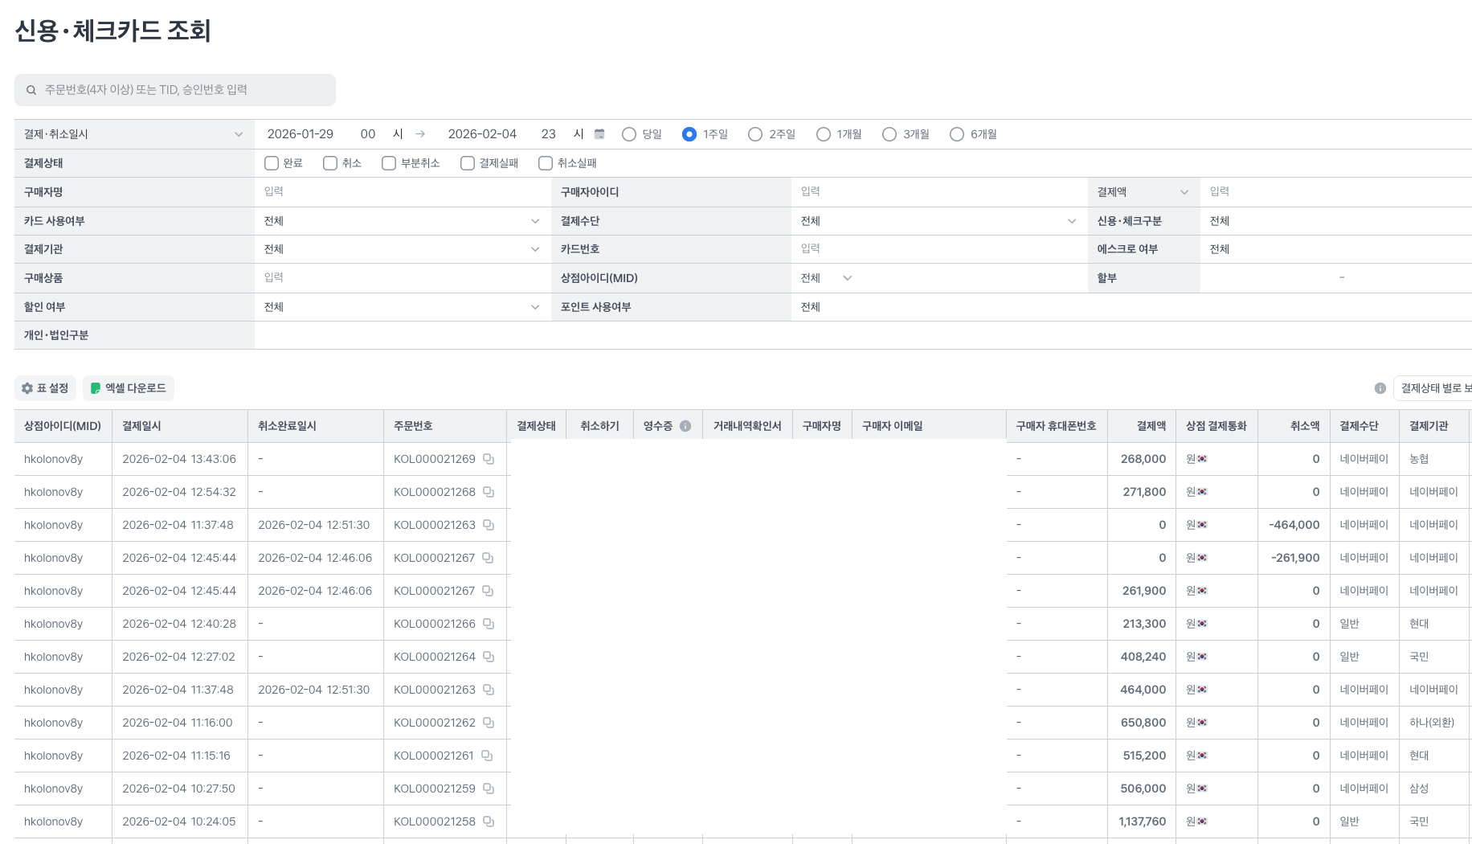Open the 결제기관 dropdown
The height and width of the screenshot is (844, 1472).
coord(403,249)
